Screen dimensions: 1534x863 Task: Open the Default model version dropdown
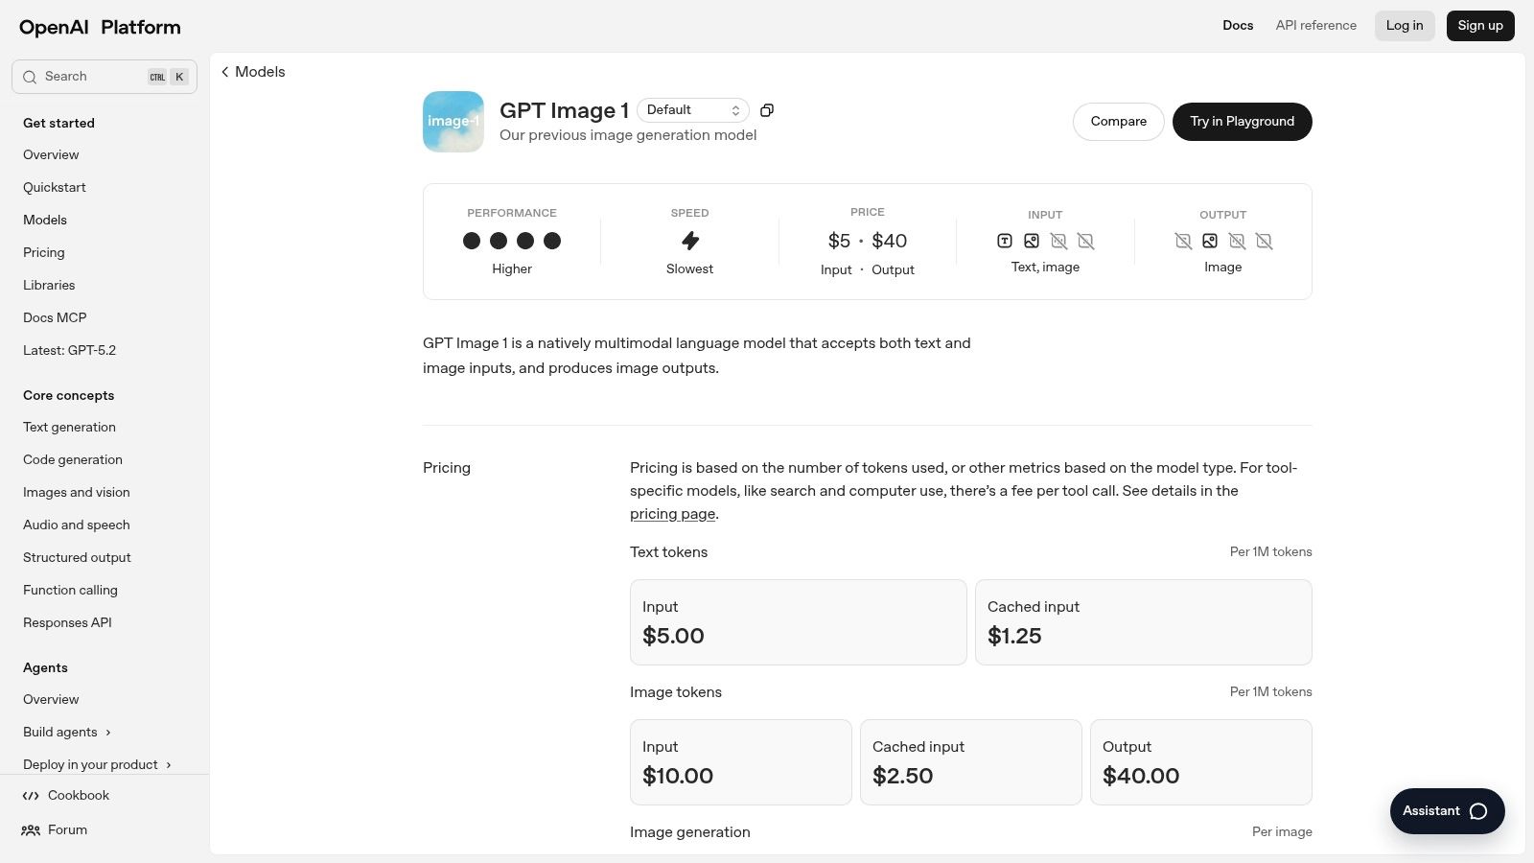(692, 110)
